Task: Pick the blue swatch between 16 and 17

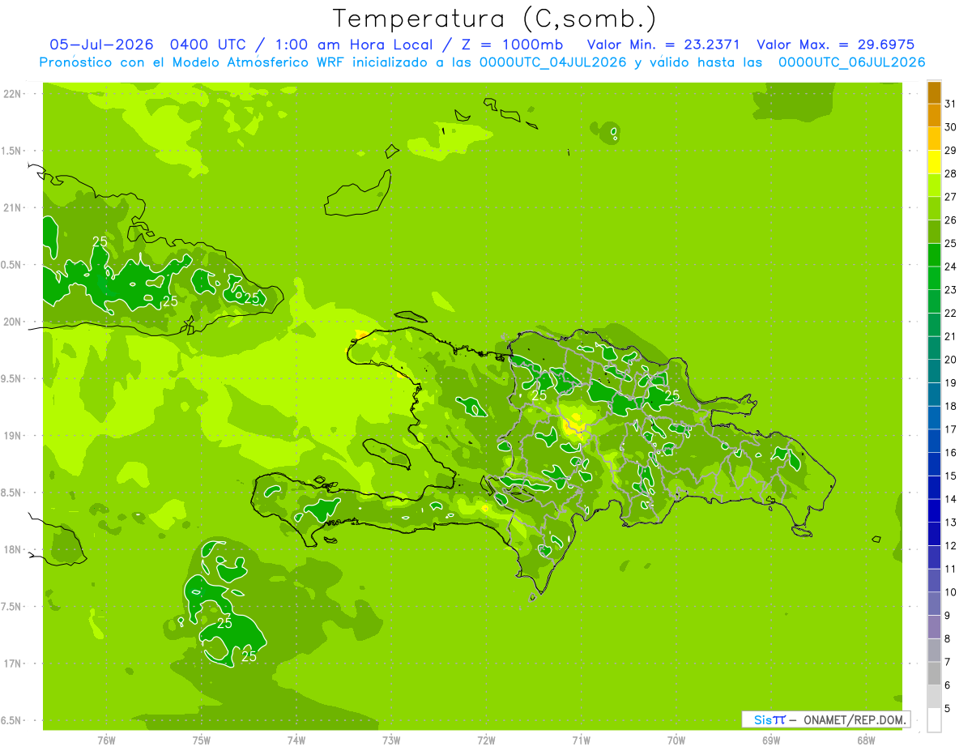Action: (x=934, y=441)
